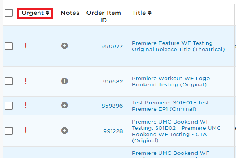Open Test Premiere S01E01 title link
Image resolution: width=236 pixels, height=158 pixels.
click(170, 106)
